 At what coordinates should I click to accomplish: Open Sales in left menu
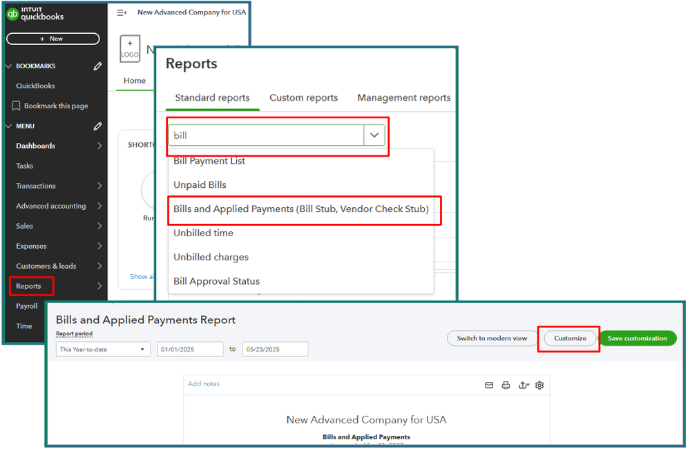click(x=24, y=226)
